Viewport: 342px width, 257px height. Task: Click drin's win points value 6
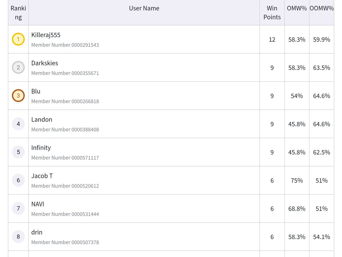point(272,237)
